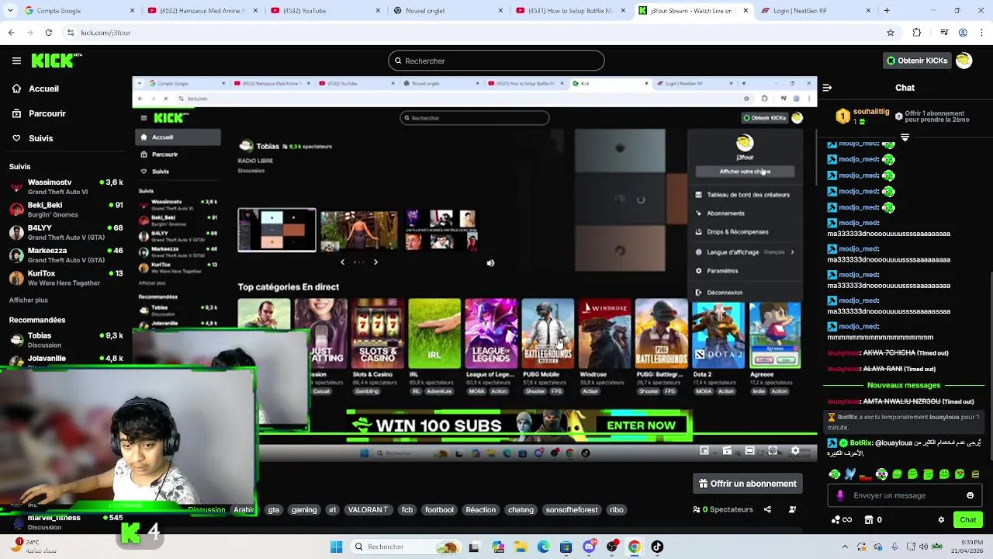Open the Windows Start menu
Image resolution: width=993 pixels, height=559 pixels.
[x=336, y=547]
